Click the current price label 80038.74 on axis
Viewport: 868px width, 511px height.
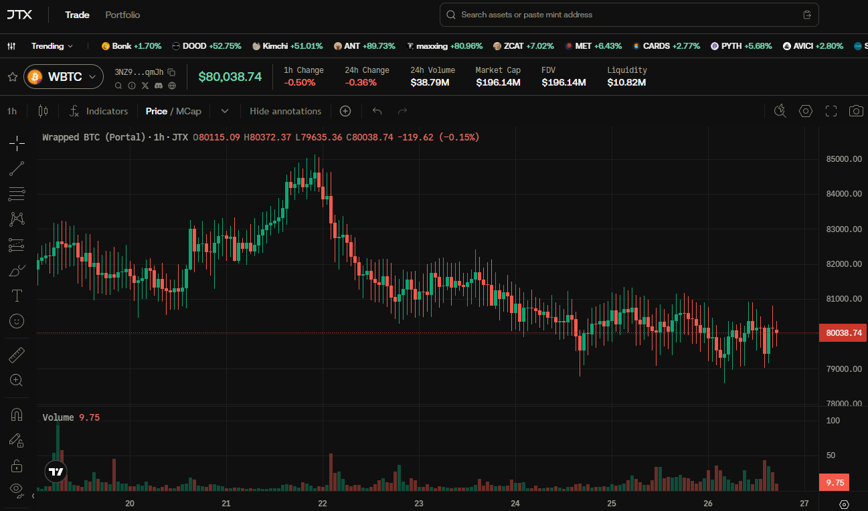(843, 332)
